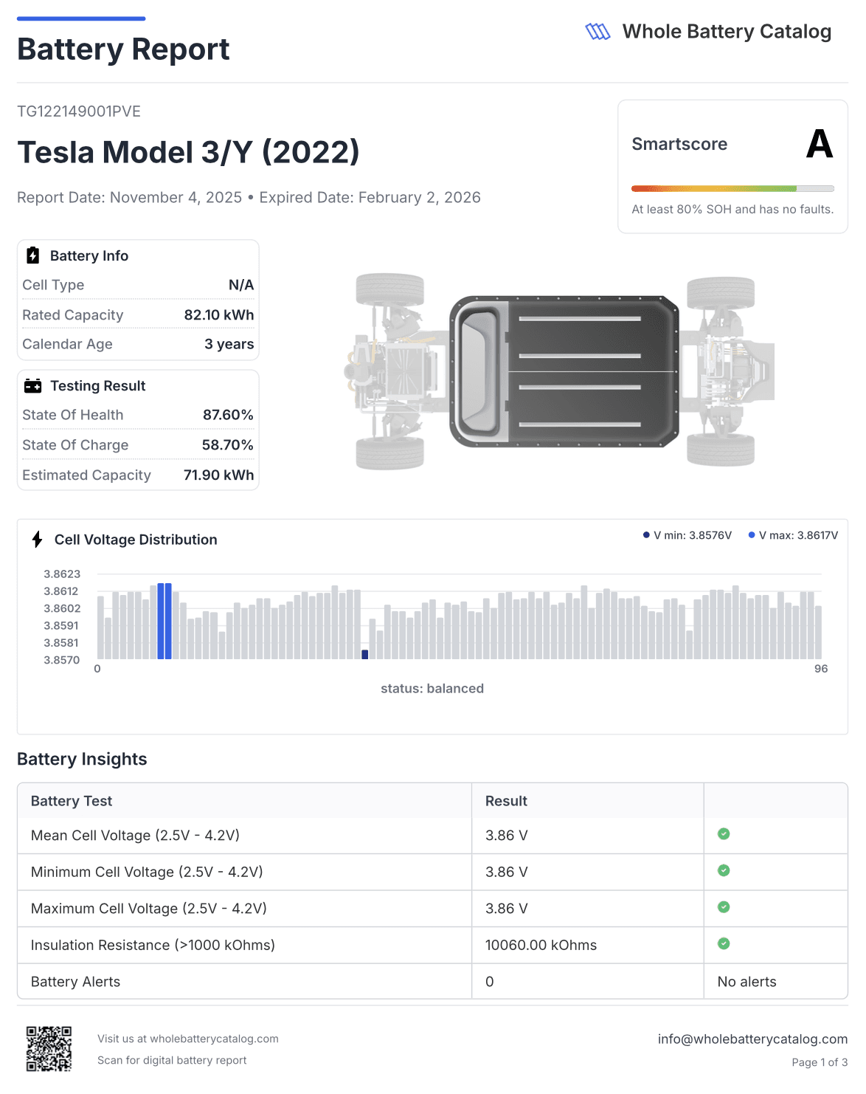Click the green check for Maximum Cell Voltage

pyautogui.click(x=724, y=908)
